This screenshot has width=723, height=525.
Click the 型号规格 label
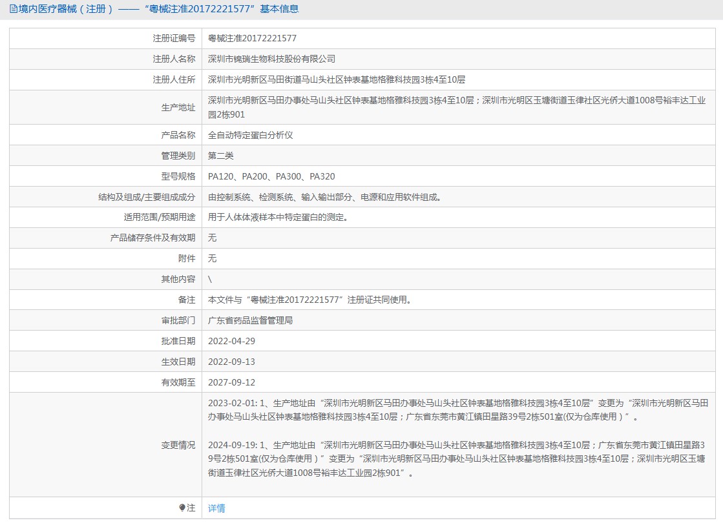pyautogui.click(x=178, y=176)
